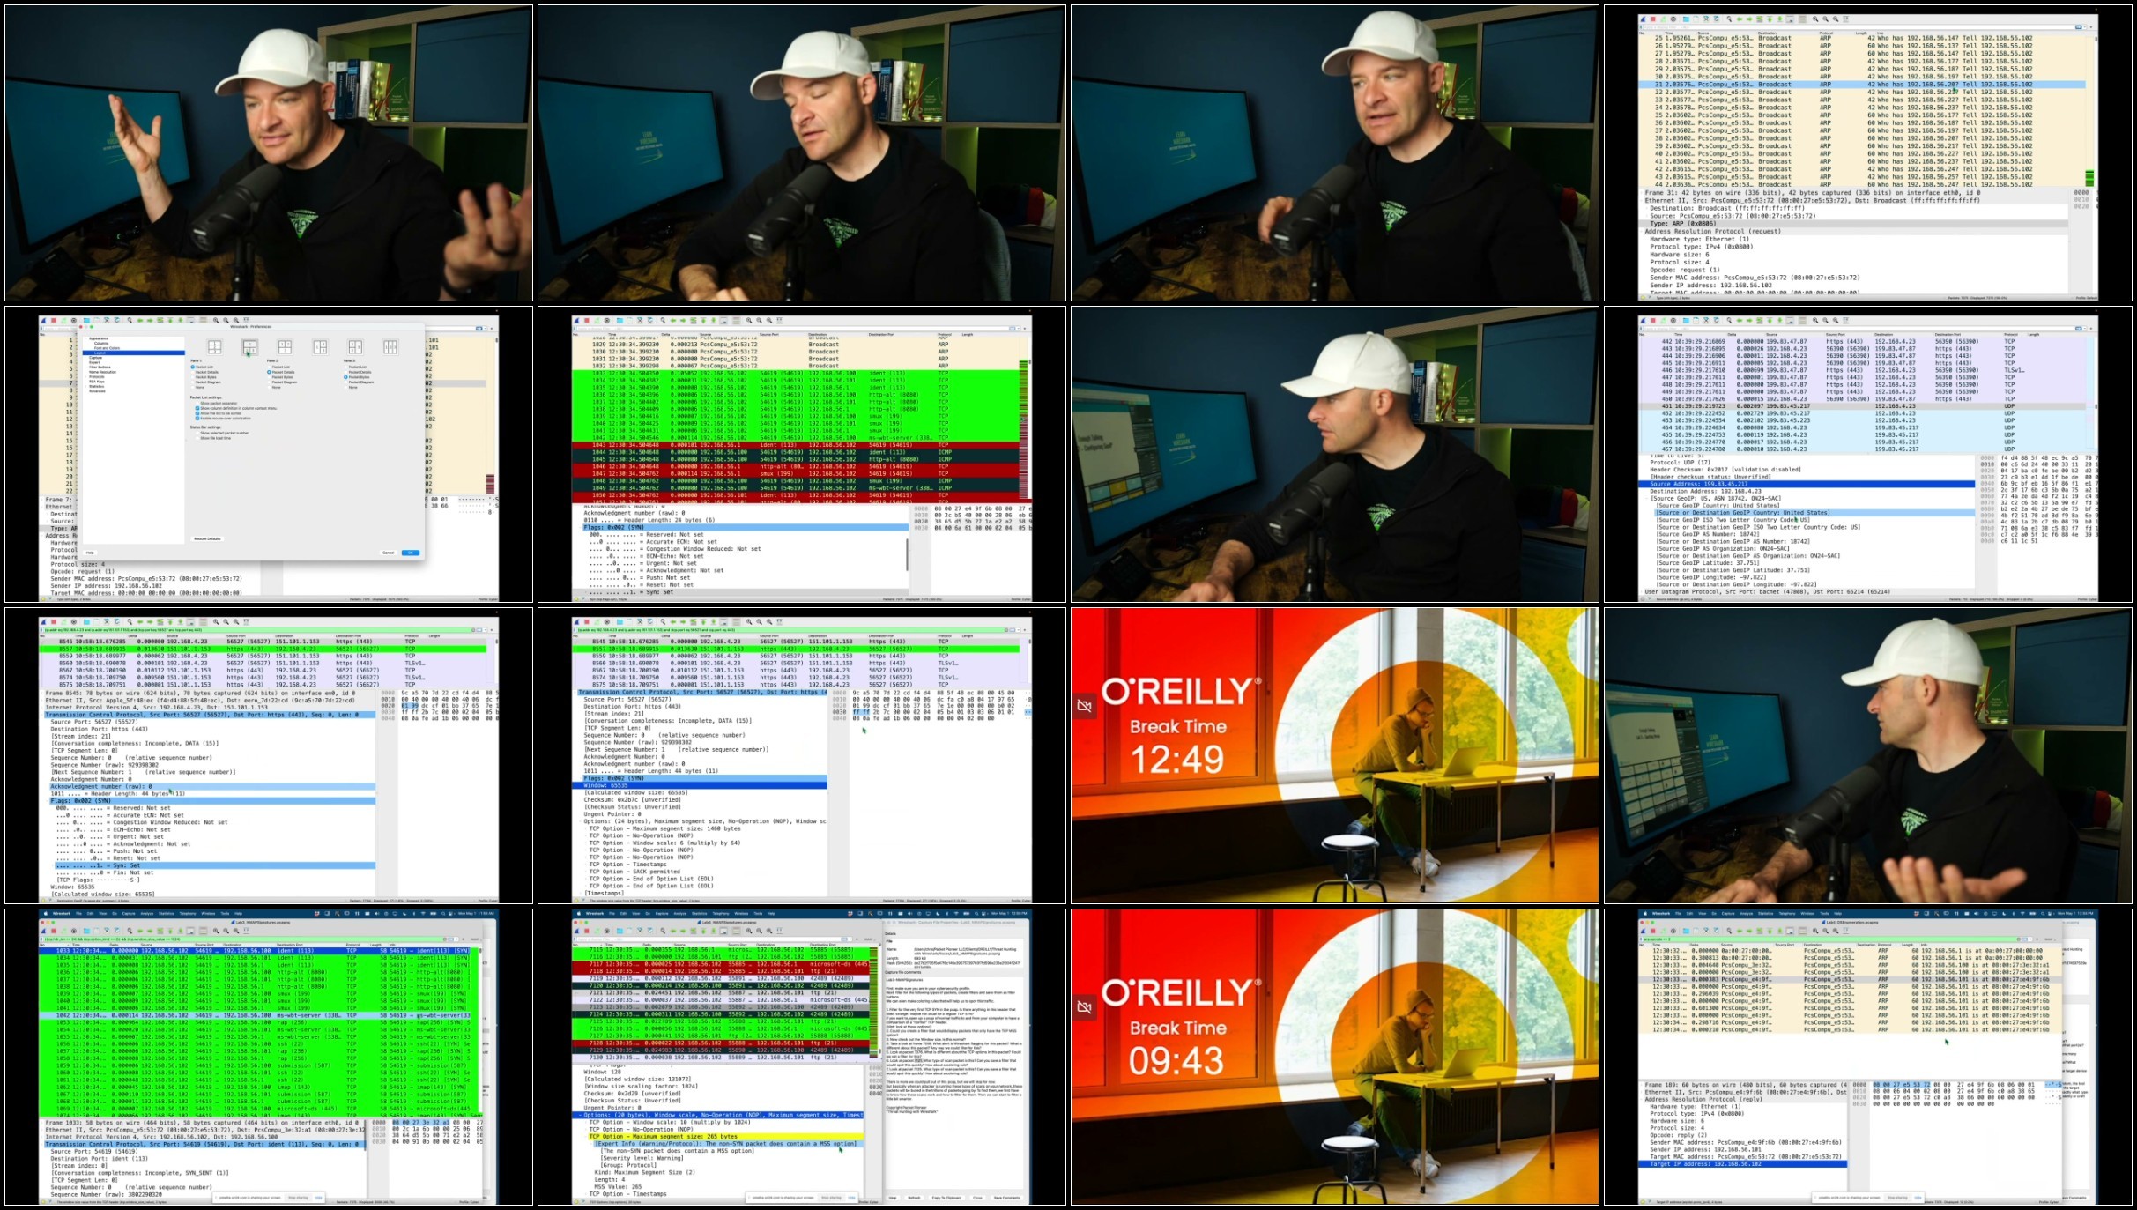Open the ARP reply 'is at' packet list thumbnail
This screenshot has width=2137, height=1210.
tap(1867, 1057)
